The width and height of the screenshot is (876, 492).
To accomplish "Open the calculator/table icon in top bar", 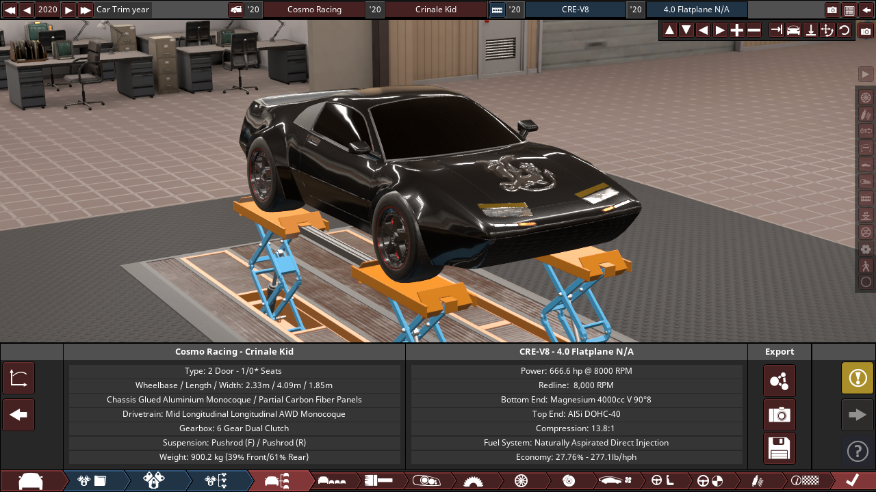I will pos(849,10).
